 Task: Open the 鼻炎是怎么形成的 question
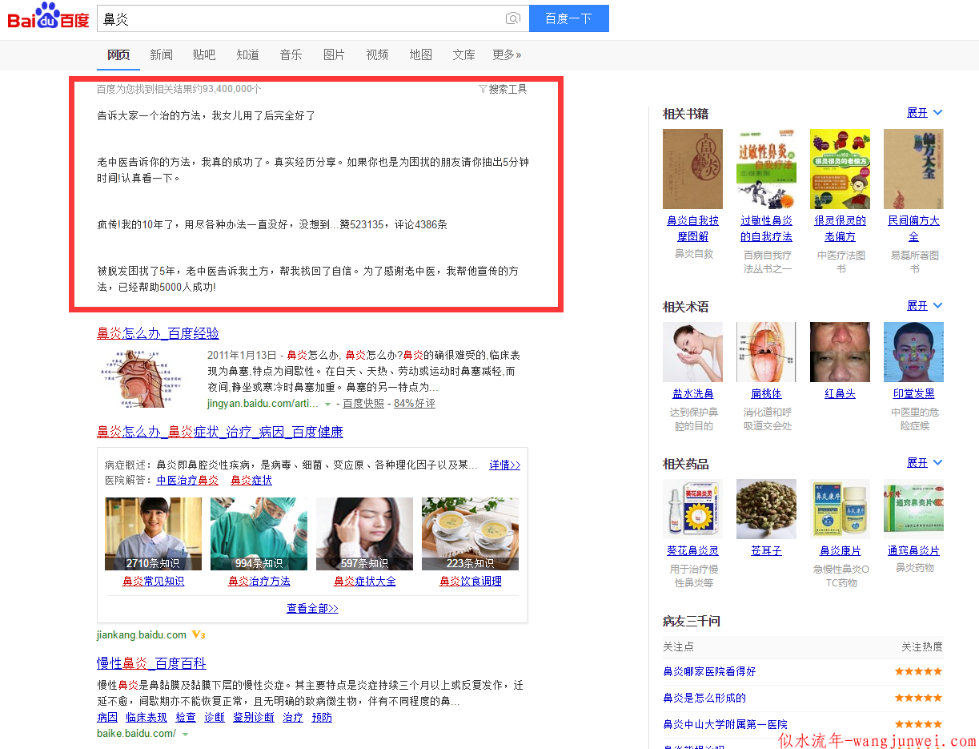(x=704, y=698)
